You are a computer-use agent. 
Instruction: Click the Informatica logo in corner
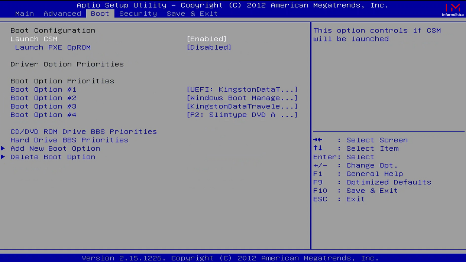click(x=453, y=10)
